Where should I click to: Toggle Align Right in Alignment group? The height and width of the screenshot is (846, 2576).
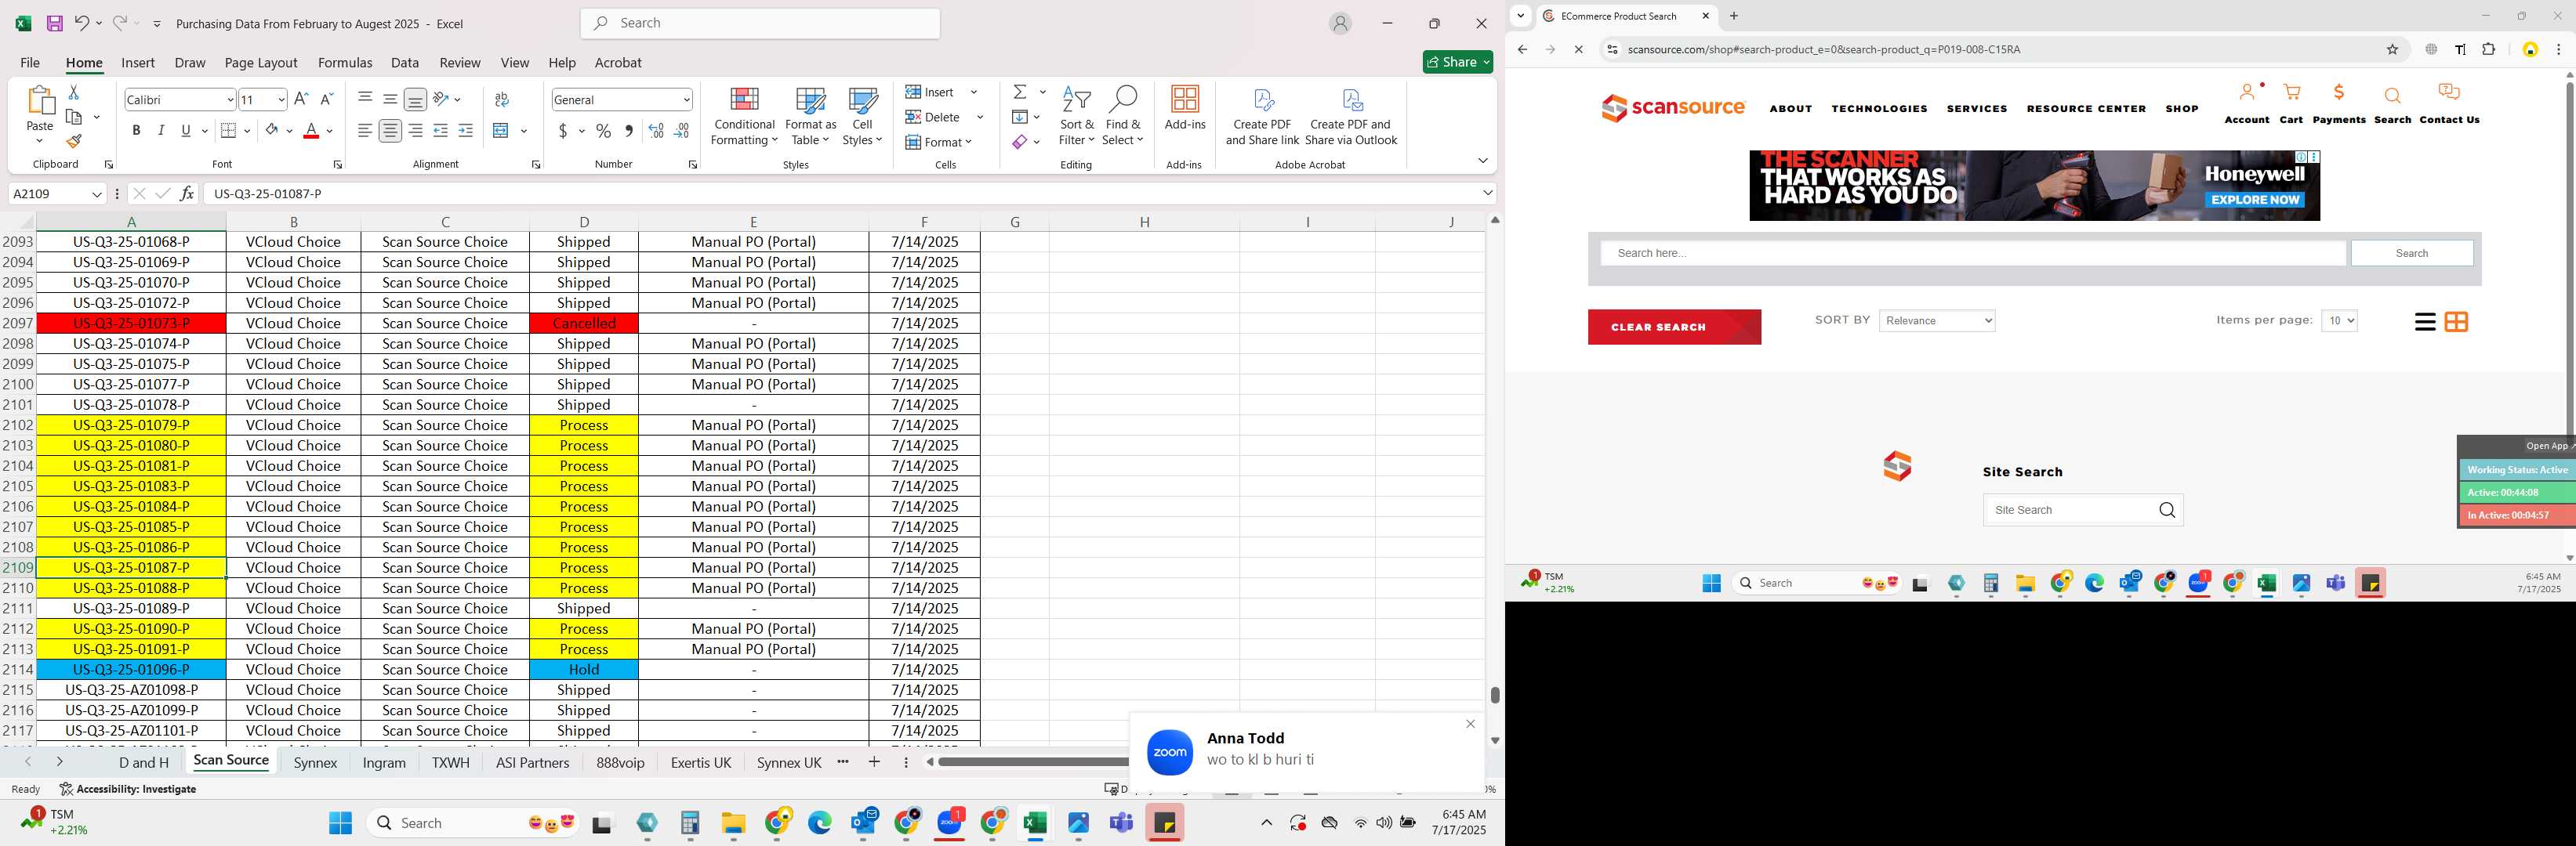(415, 131)
